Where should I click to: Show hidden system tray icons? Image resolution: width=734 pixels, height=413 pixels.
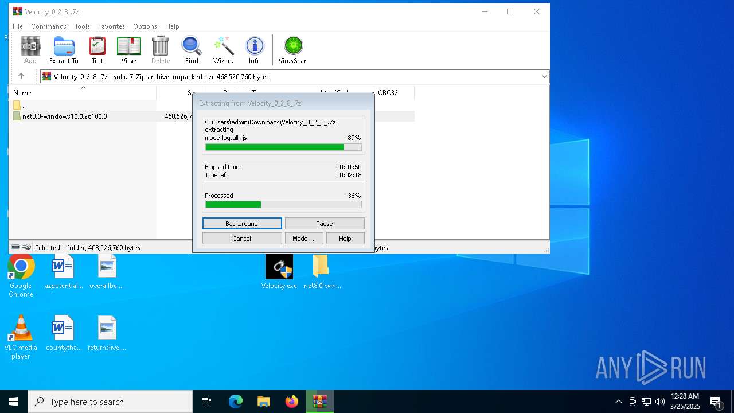[618, 402]
